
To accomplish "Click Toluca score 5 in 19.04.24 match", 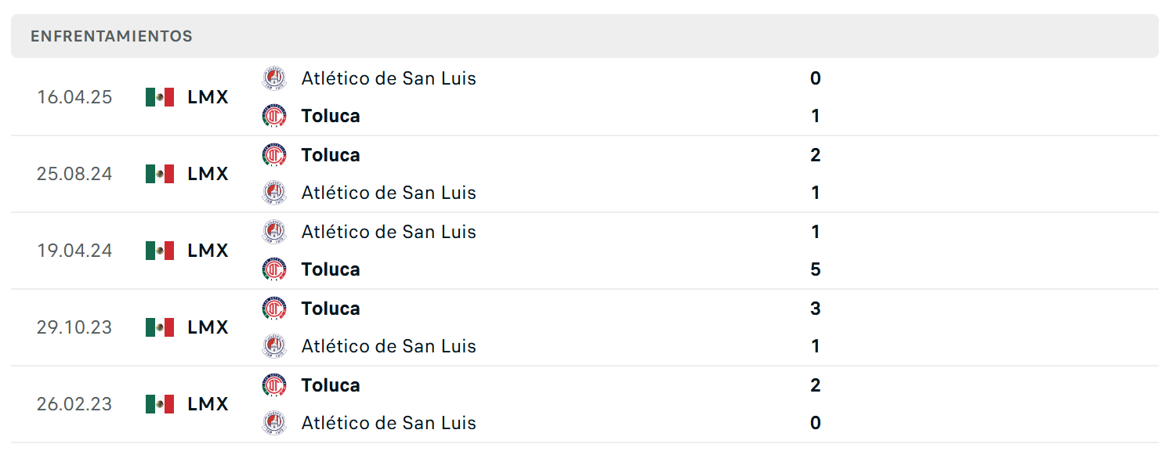I will [816, 269].
